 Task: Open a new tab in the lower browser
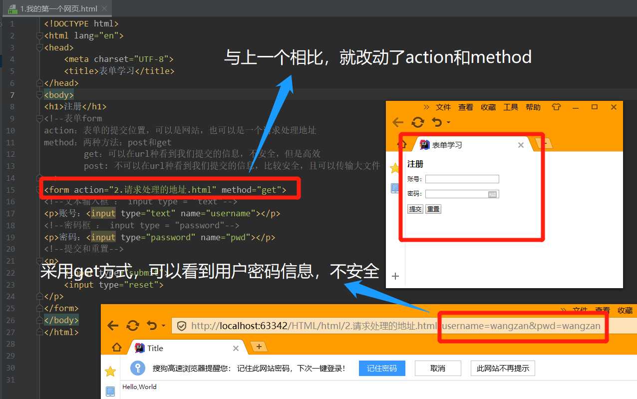click(259, 347)
